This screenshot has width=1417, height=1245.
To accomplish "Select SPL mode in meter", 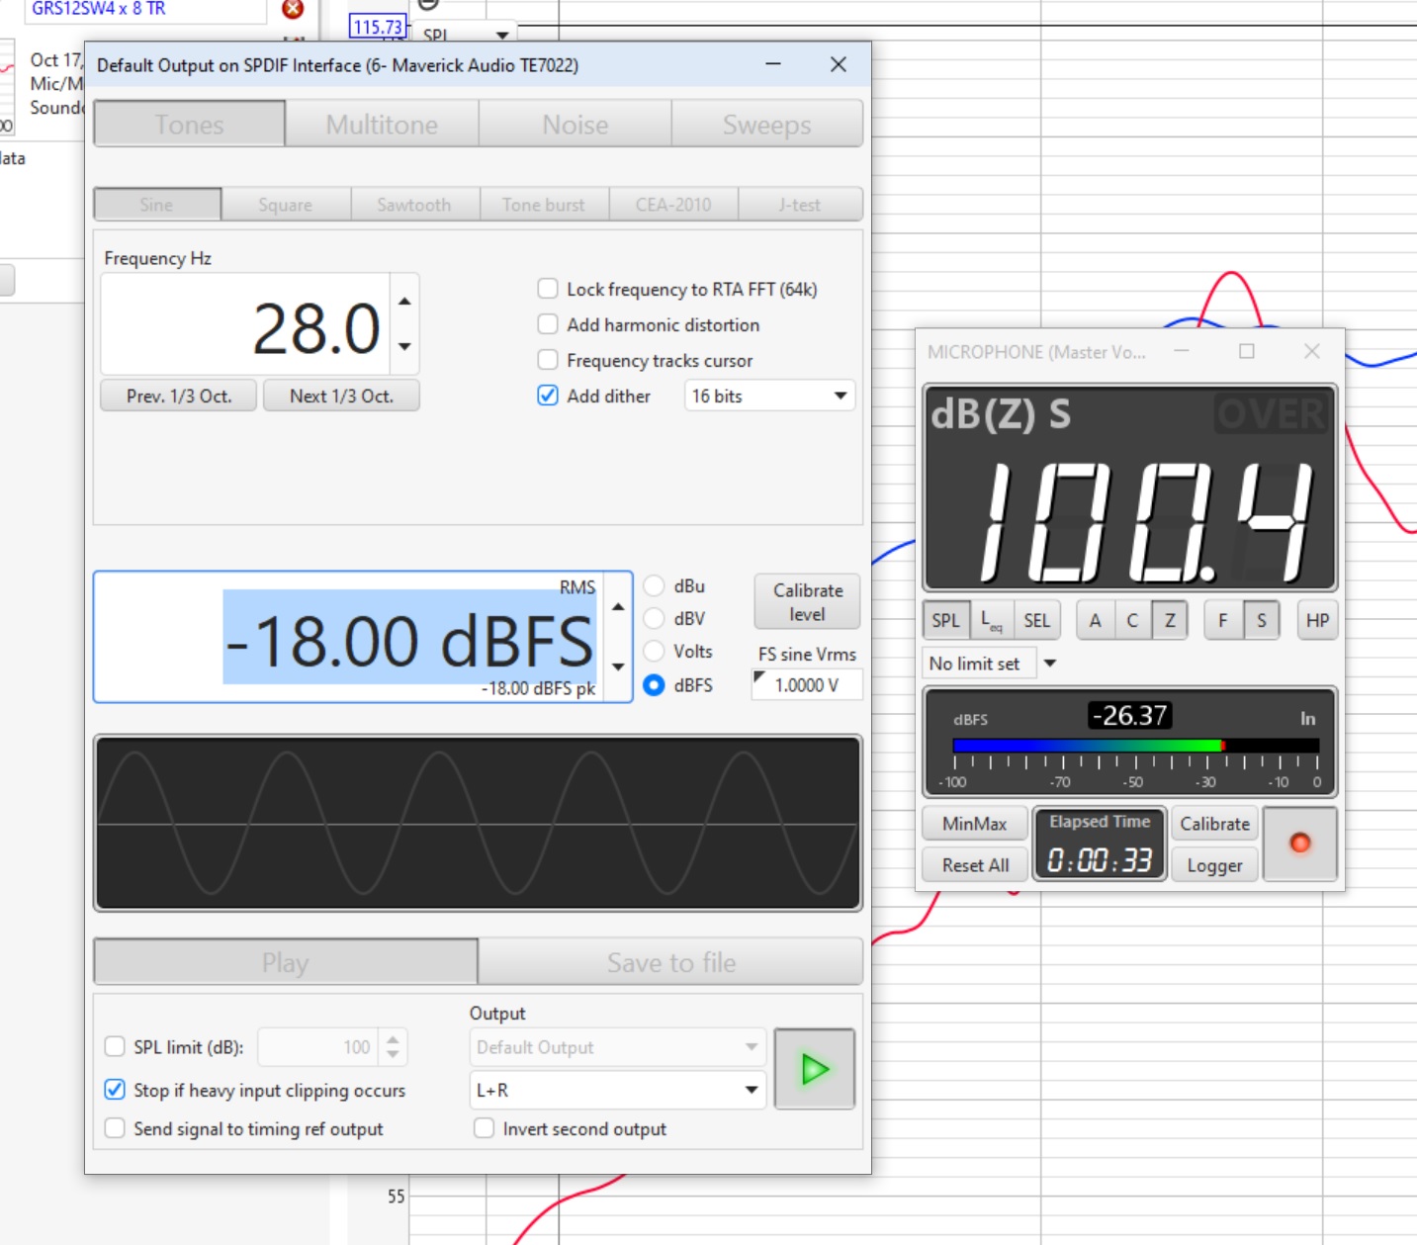I will coord(945,620).
